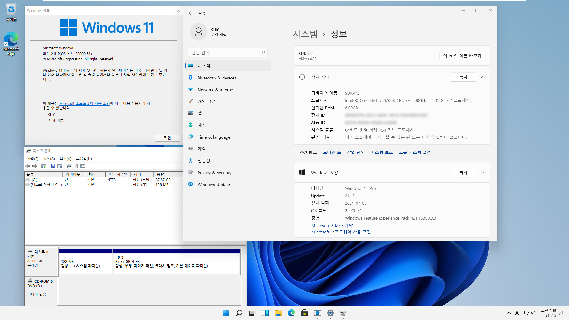This screenshot has width=569, height=320.
Task: Click the Bluetooth icon in Settings sidebar
Action: 191,78
